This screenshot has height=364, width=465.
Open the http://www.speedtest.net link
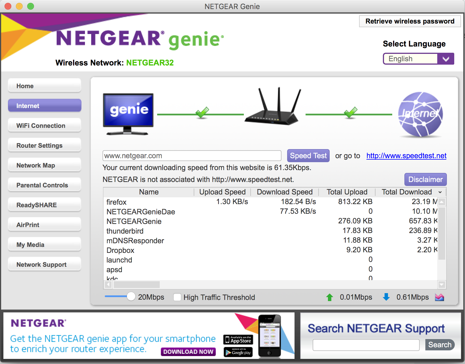(x=406, y=155)
